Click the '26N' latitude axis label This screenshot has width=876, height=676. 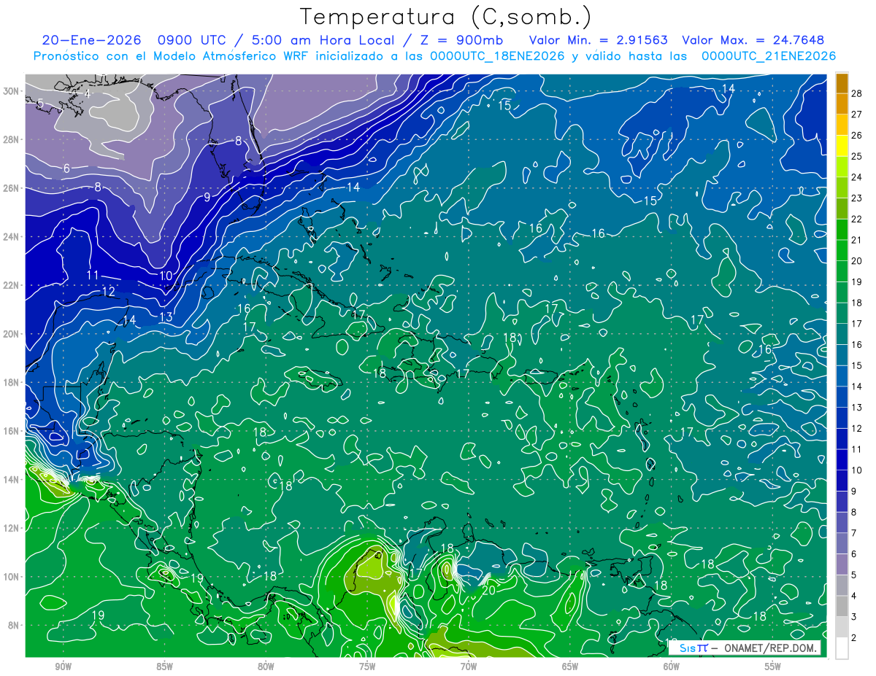tap(11, 188)
